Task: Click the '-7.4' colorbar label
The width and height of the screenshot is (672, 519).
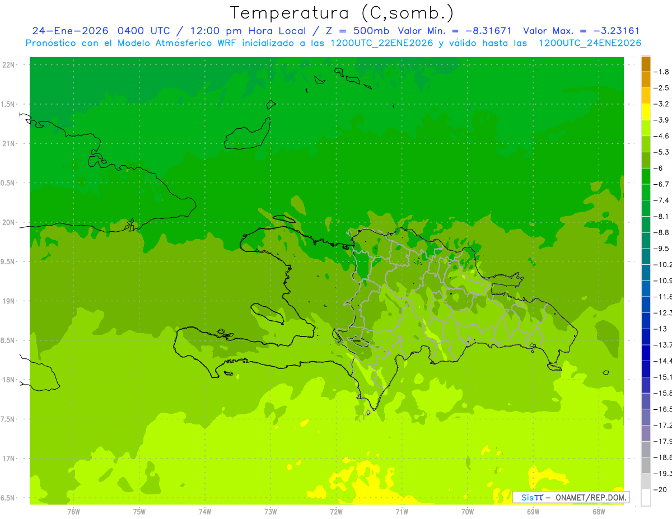Action: (661, 200)
